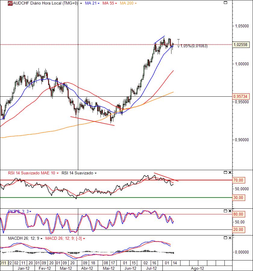
Task: Click the crosshair price label 0,95734
Action: [x=241, y=96]
